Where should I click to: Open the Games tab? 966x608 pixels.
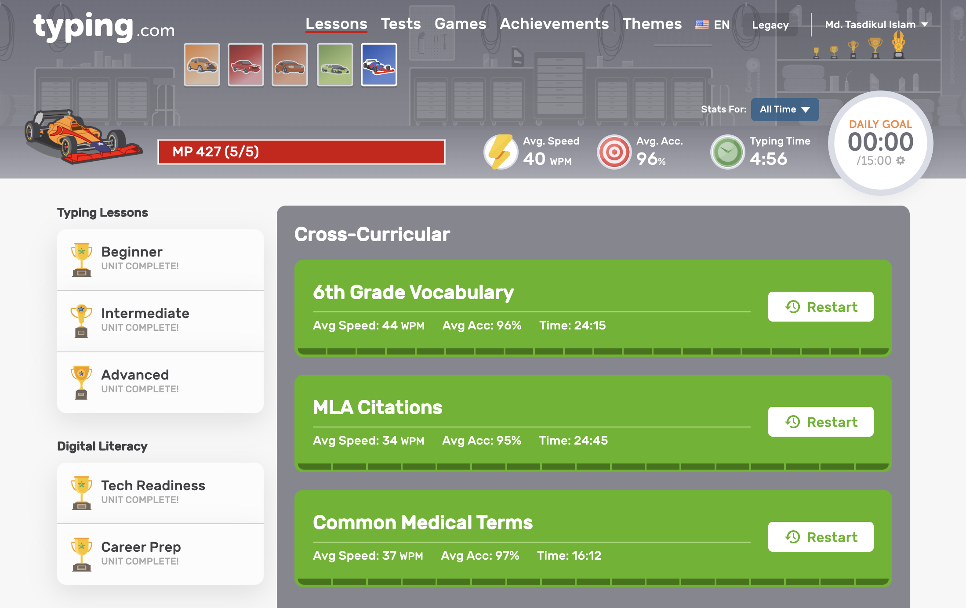tap(460, 24)
